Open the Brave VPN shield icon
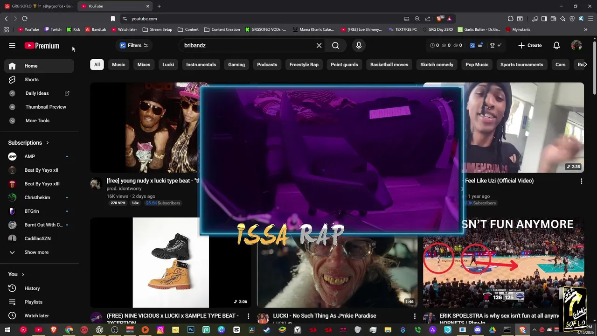 coord(572,19)
